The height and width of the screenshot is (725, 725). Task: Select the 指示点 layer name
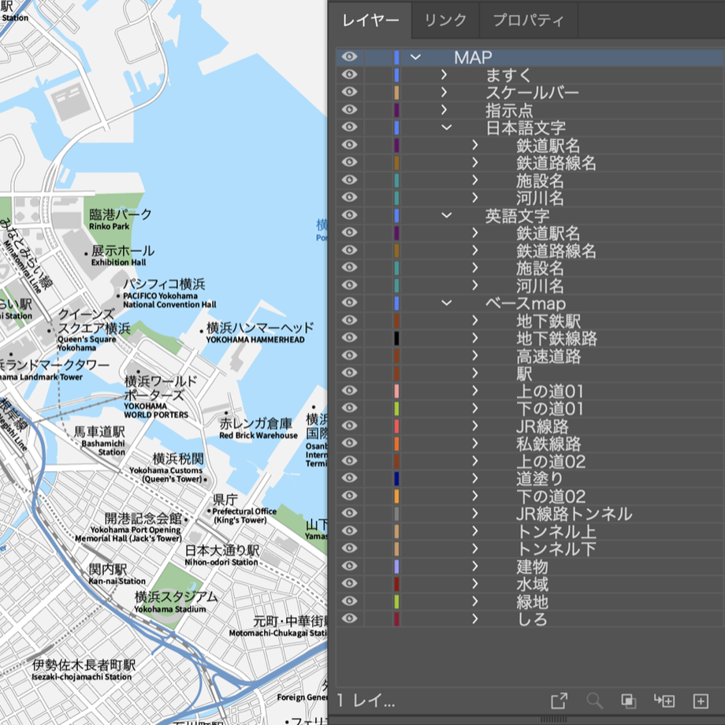pos(509,110)
